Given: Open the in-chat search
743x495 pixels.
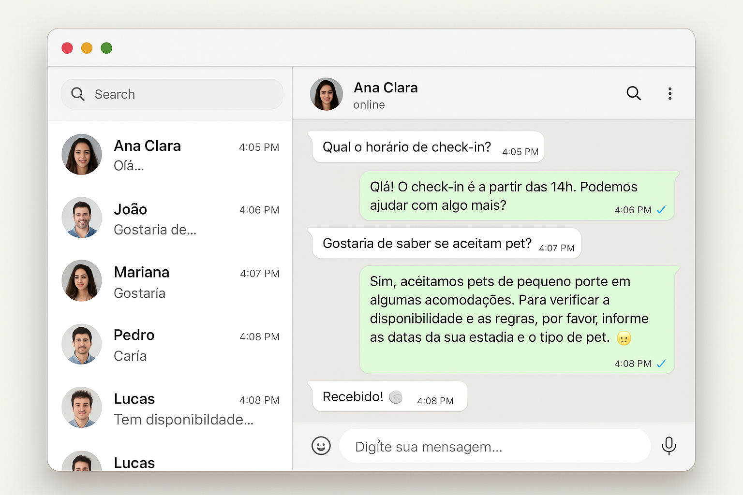Looking at the screenshot, I should coord(634,93).
